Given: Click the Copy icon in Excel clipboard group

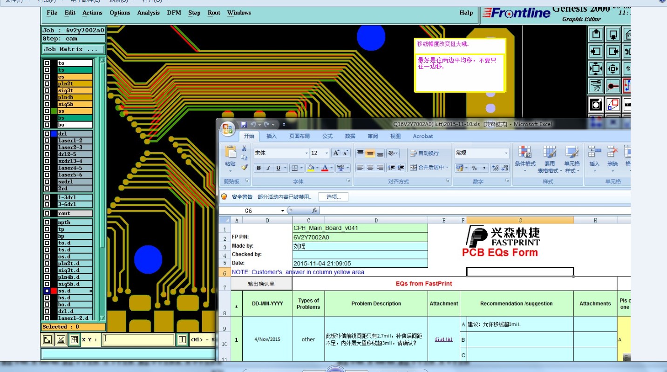Looking at the screenshot, I should pos(244,158).
